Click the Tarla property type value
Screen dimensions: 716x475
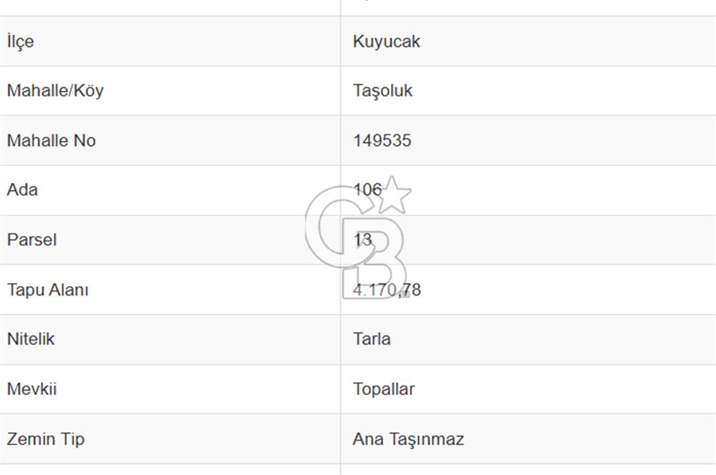372,339
